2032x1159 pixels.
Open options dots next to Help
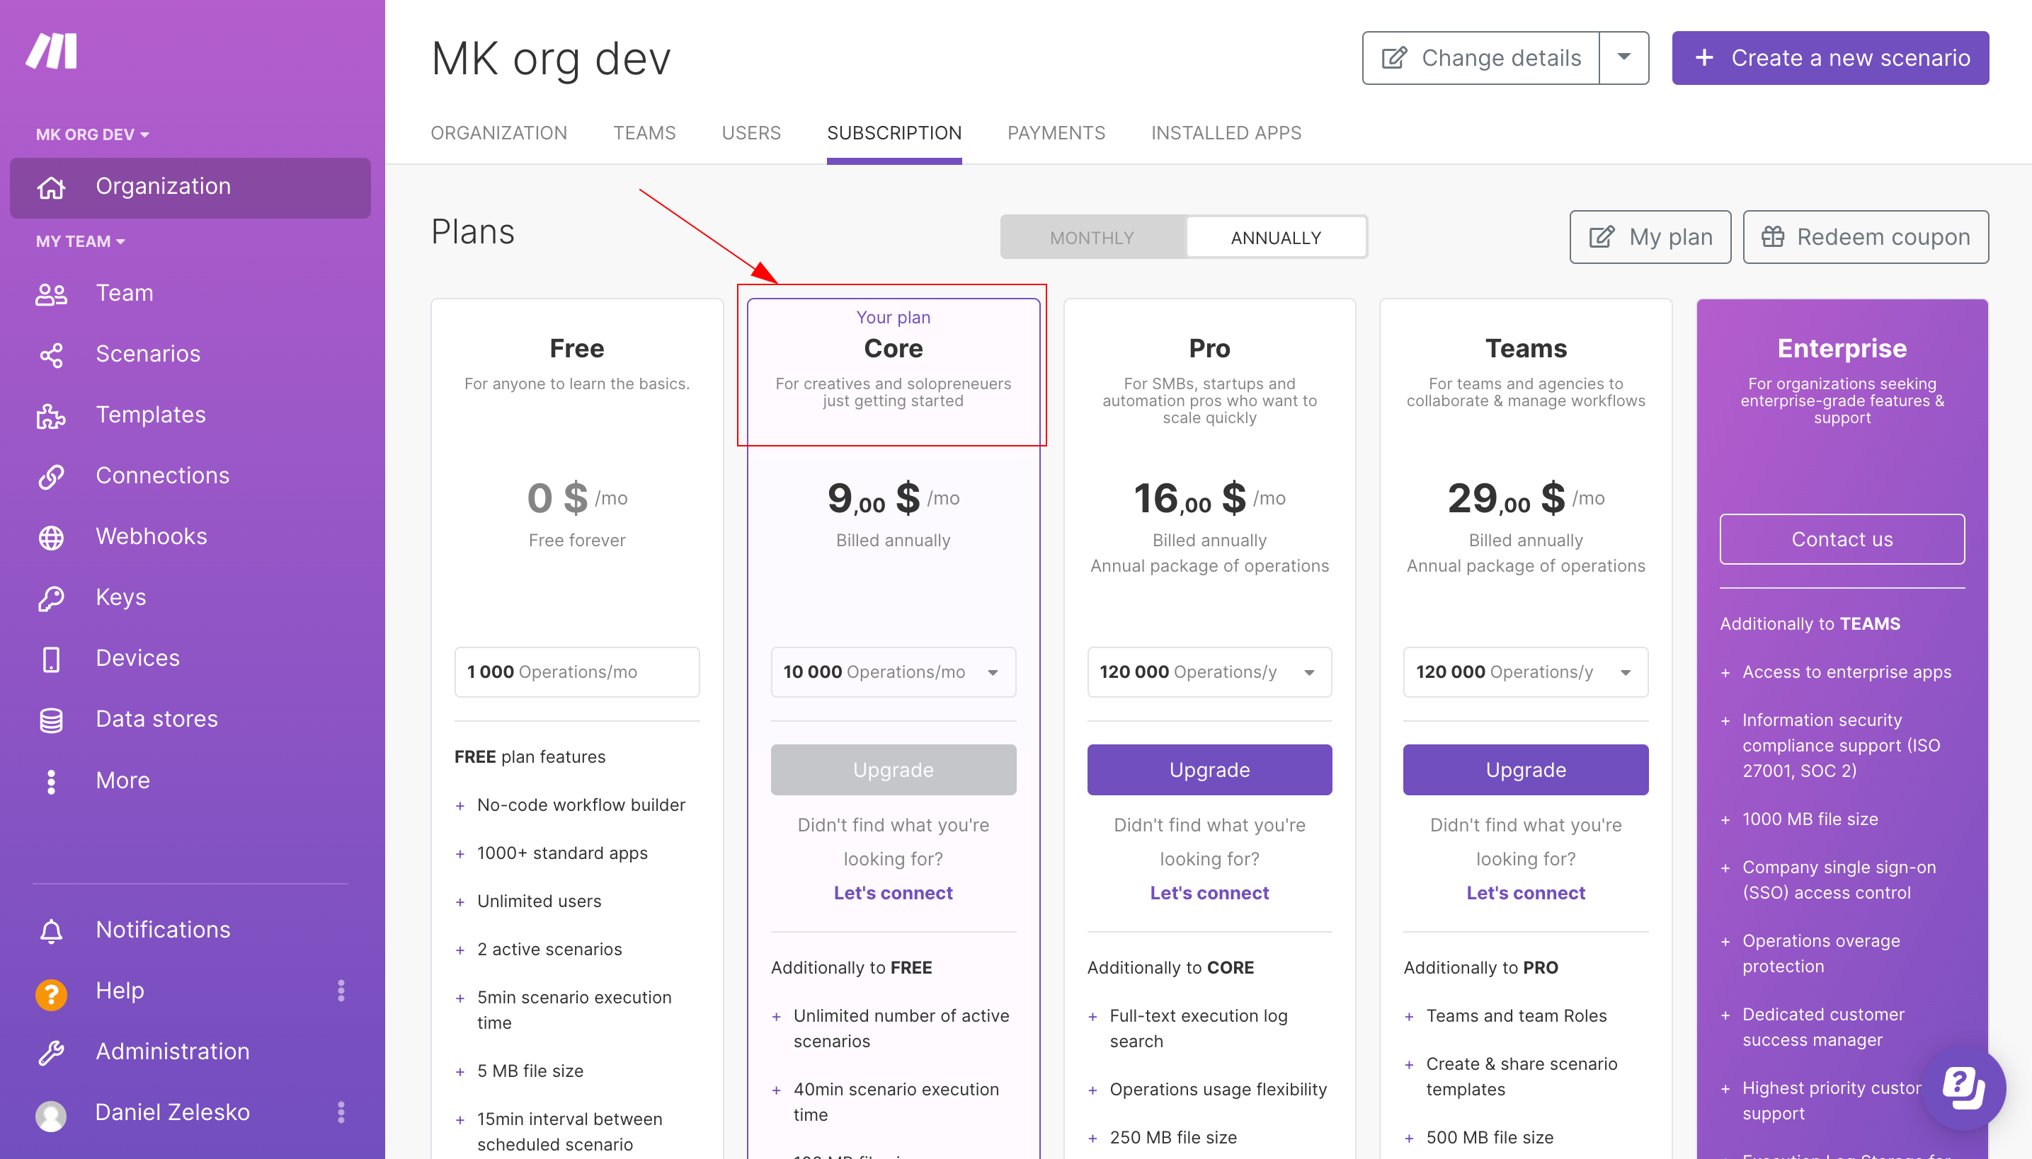coord(341,991)
